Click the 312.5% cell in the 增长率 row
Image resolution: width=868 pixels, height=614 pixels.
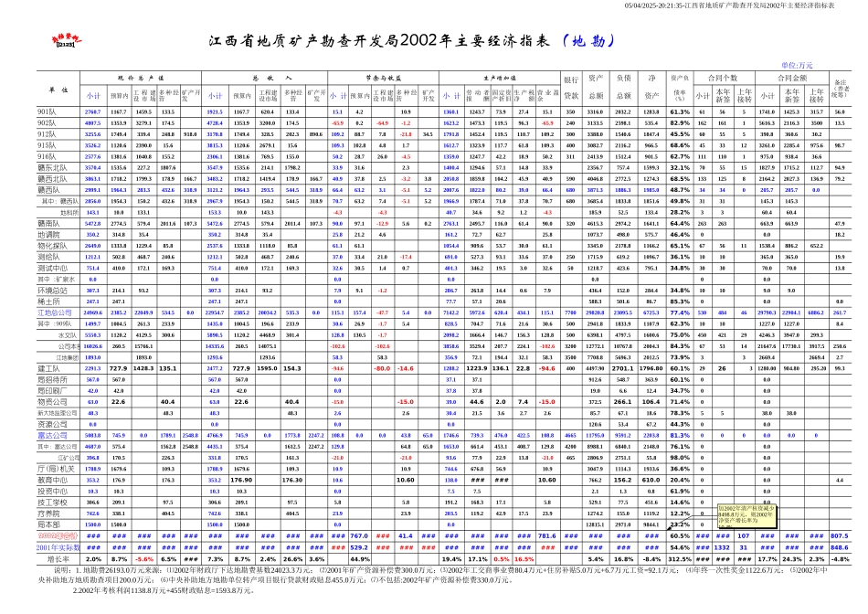click(x=679, y=559)
